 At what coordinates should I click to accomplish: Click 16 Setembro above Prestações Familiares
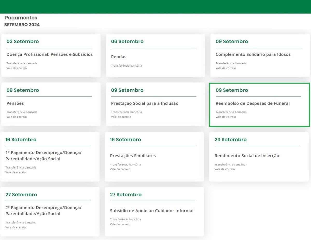(125, 140)
